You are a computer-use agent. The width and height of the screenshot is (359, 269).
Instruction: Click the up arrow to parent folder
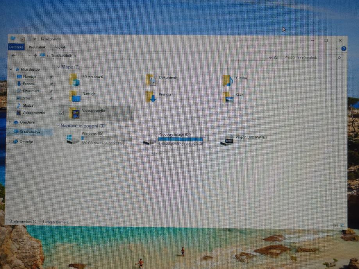pos(36,56)
